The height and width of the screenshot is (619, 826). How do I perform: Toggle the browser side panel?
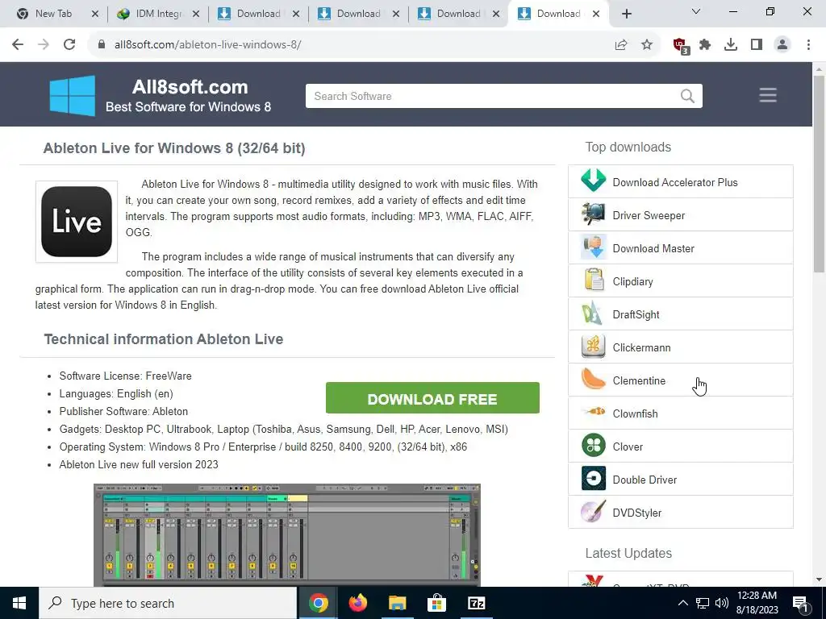click(757, 45)
